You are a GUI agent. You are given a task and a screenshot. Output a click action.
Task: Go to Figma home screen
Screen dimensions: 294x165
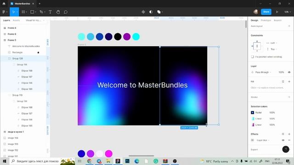point(4,4)
